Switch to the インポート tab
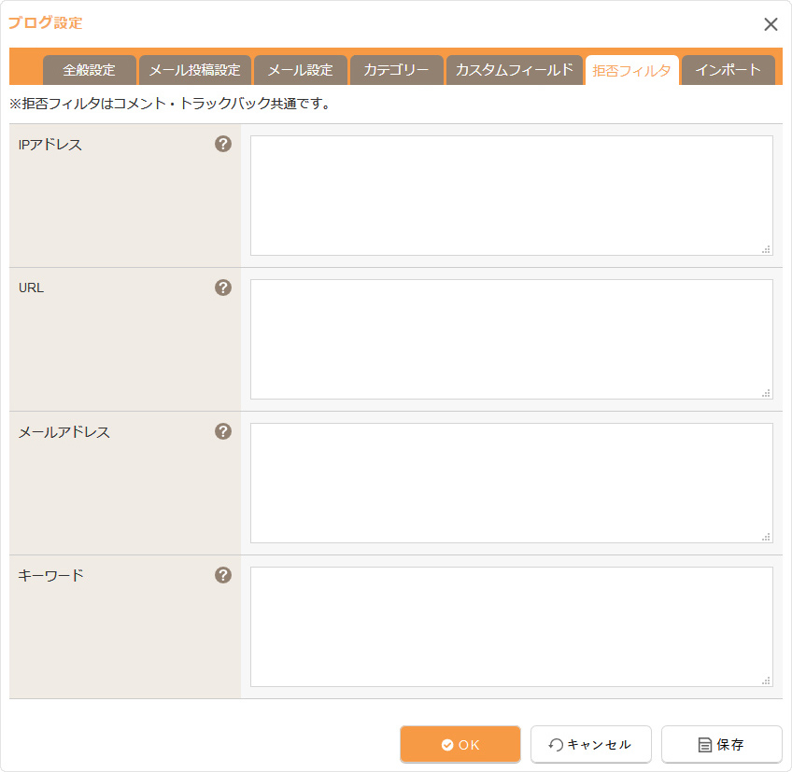This screenshot has width=792, height=772. click(x=728, y=70)
